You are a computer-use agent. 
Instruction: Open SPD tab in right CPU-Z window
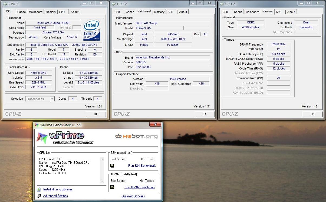[x=279, y=12]
